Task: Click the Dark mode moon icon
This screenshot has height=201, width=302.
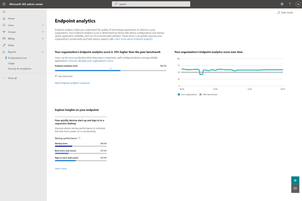Action: tap(278, 13)
